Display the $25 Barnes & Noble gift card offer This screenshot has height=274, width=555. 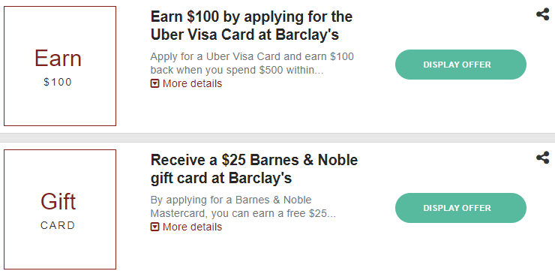pos(460,208)
